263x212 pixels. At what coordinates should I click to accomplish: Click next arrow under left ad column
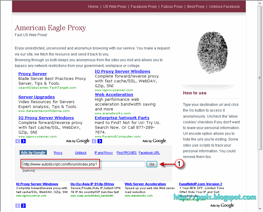pos(24,141)
